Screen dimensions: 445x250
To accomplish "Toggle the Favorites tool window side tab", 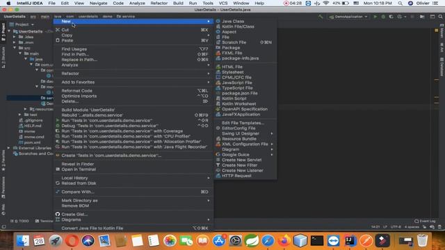I will [3, 160].
